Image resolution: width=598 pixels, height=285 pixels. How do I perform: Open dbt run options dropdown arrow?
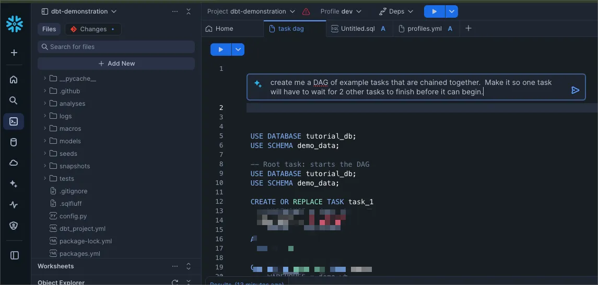452,11
